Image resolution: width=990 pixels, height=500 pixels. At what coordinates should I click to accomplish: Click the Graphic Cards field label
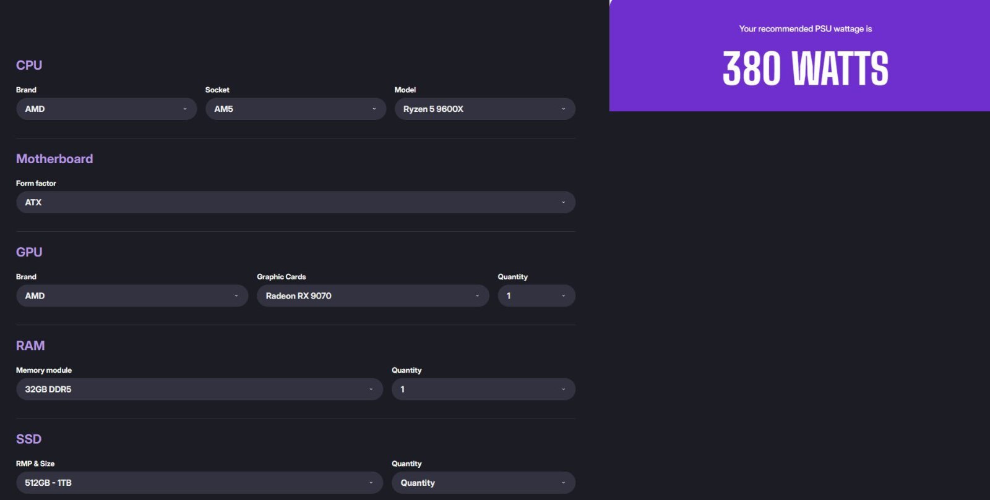(x=282, y=277)
